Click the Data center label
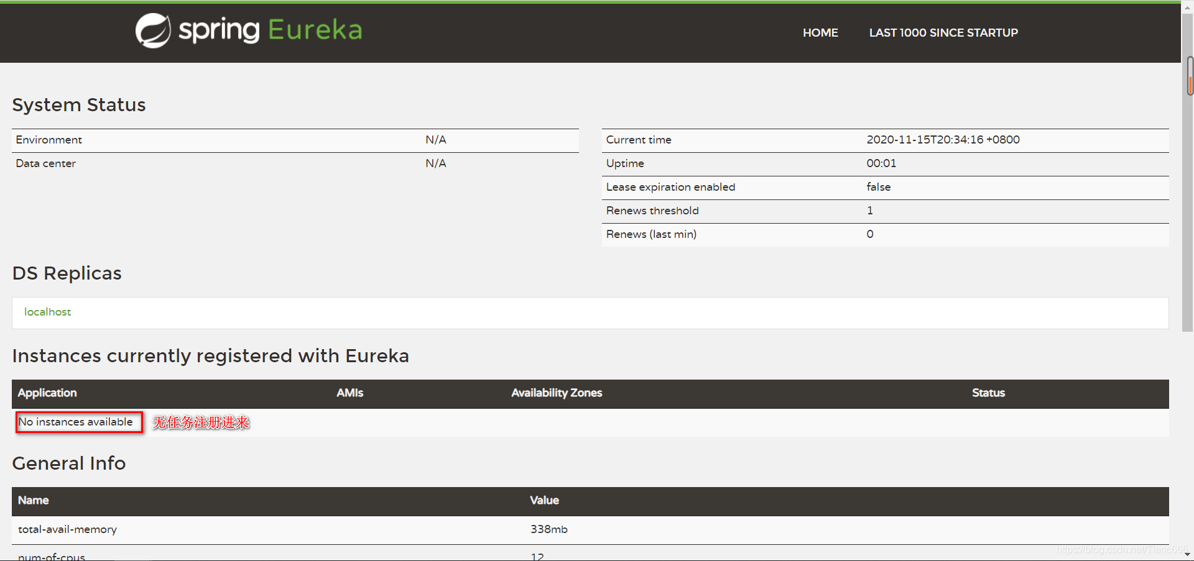 pos(45,163)
